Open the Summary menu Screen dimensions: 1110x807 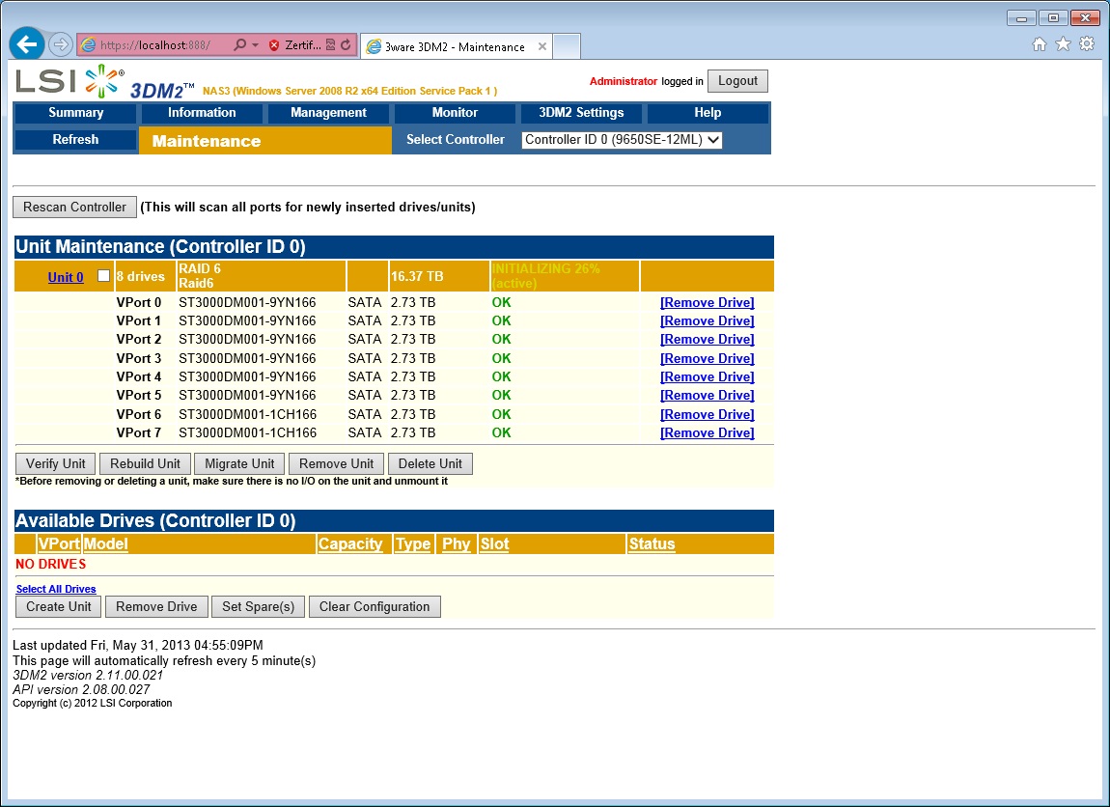tap(75, 113)
